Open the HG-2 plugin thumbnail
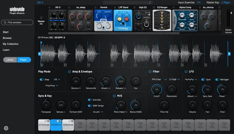Screen dimensions: 234x134 58,20
